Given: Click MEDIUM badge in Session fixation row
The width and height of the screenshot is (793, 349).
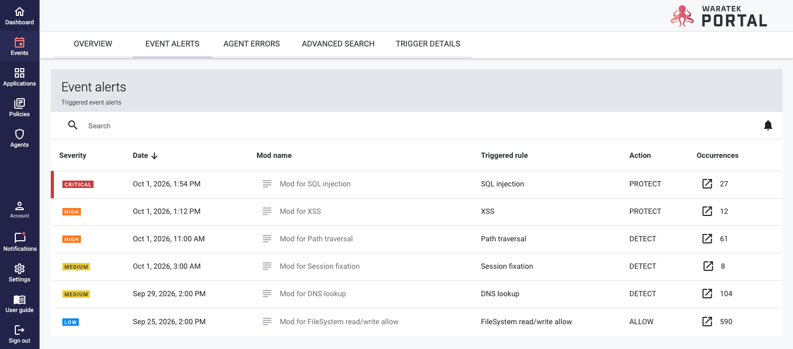Looking at the screenshot, I should coord(76,267).
